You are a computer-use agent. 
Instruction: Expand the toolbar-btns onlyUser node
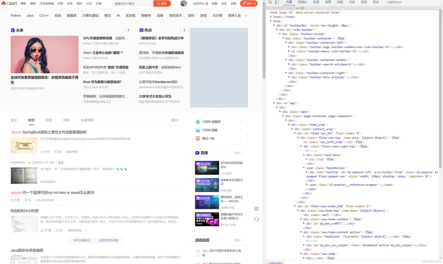pos(289,77)
